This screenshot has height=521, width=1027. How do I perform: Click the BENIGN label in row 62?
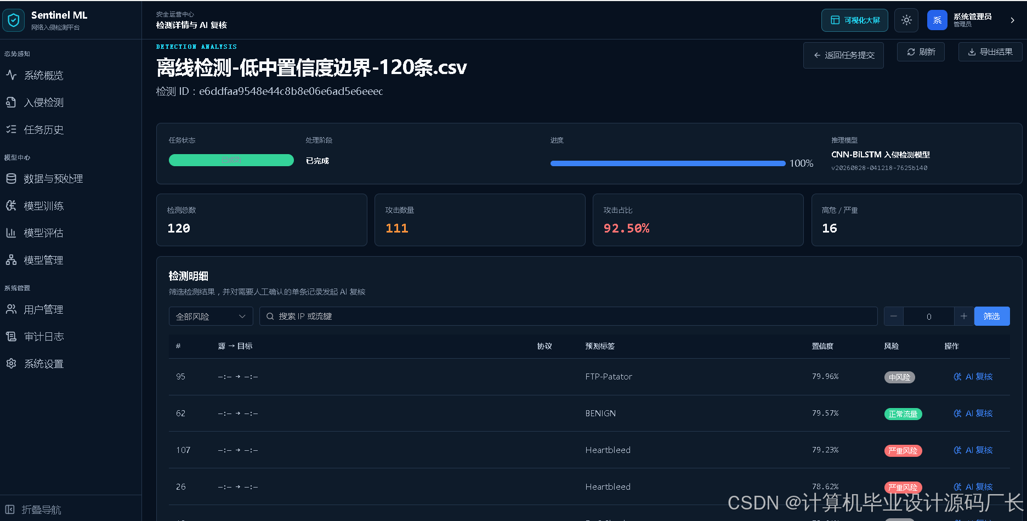(600, 414)
